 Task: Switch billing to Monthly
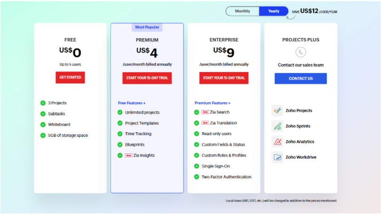click(x=242, y=11)
